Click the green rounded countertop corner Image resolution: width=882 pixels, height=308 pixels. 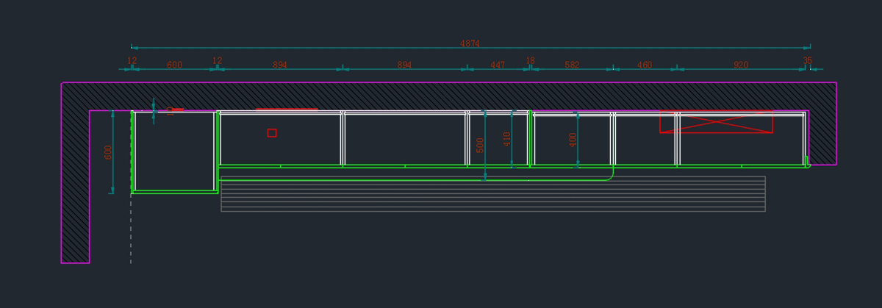(610, 176)
